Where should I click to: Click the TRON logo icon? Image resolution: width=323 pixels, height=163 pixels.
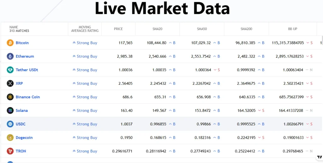(10, 151)
